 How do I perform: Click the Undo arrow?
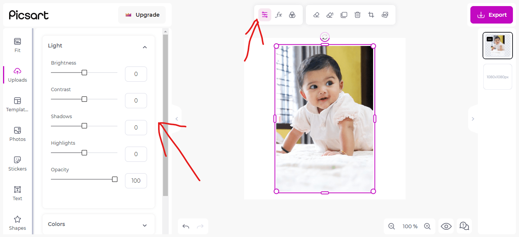[x=186, y=226]
